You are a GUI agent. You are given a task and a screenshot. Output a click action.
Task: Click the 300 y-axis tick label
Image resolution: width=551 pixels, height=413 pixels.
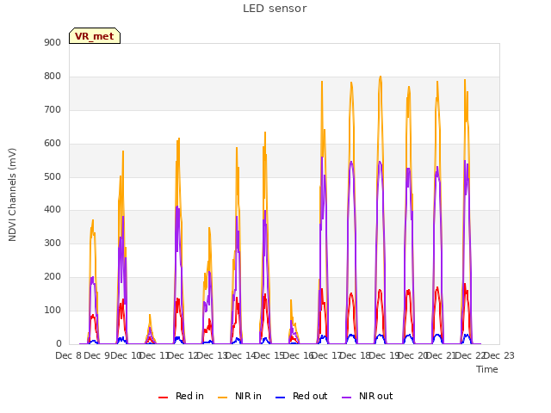53,243
